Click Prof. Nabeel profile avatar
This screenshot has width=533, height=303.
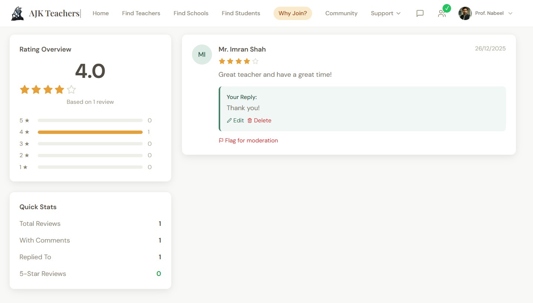pyautogui.click(x=465, y=13)
